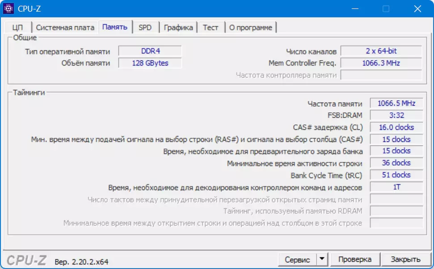Click the CAS# latency 16.0 clocks field
Image resolution: width=434 pixels, height=269 pixels.
[396, 127]
